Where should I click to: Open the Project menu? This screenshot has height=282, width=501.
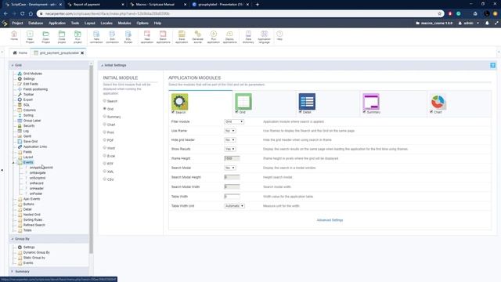(17, 23)
